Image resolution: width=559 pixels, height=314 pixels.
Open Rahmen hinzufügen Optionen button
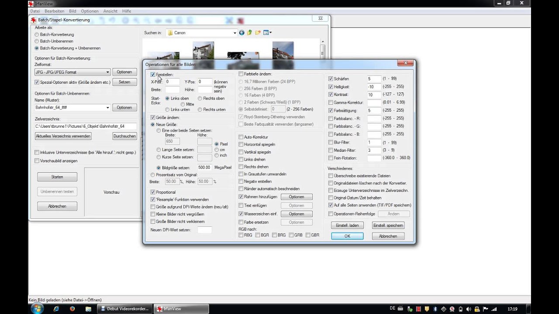(297, 197)
